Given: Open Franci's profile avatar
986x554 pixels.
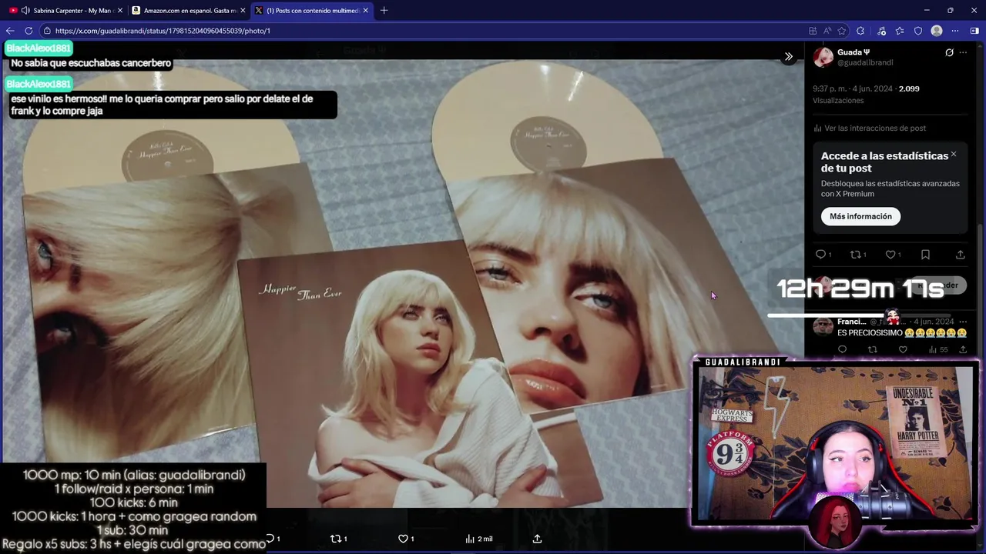Looking at the screenshot, I should point(823,326).
